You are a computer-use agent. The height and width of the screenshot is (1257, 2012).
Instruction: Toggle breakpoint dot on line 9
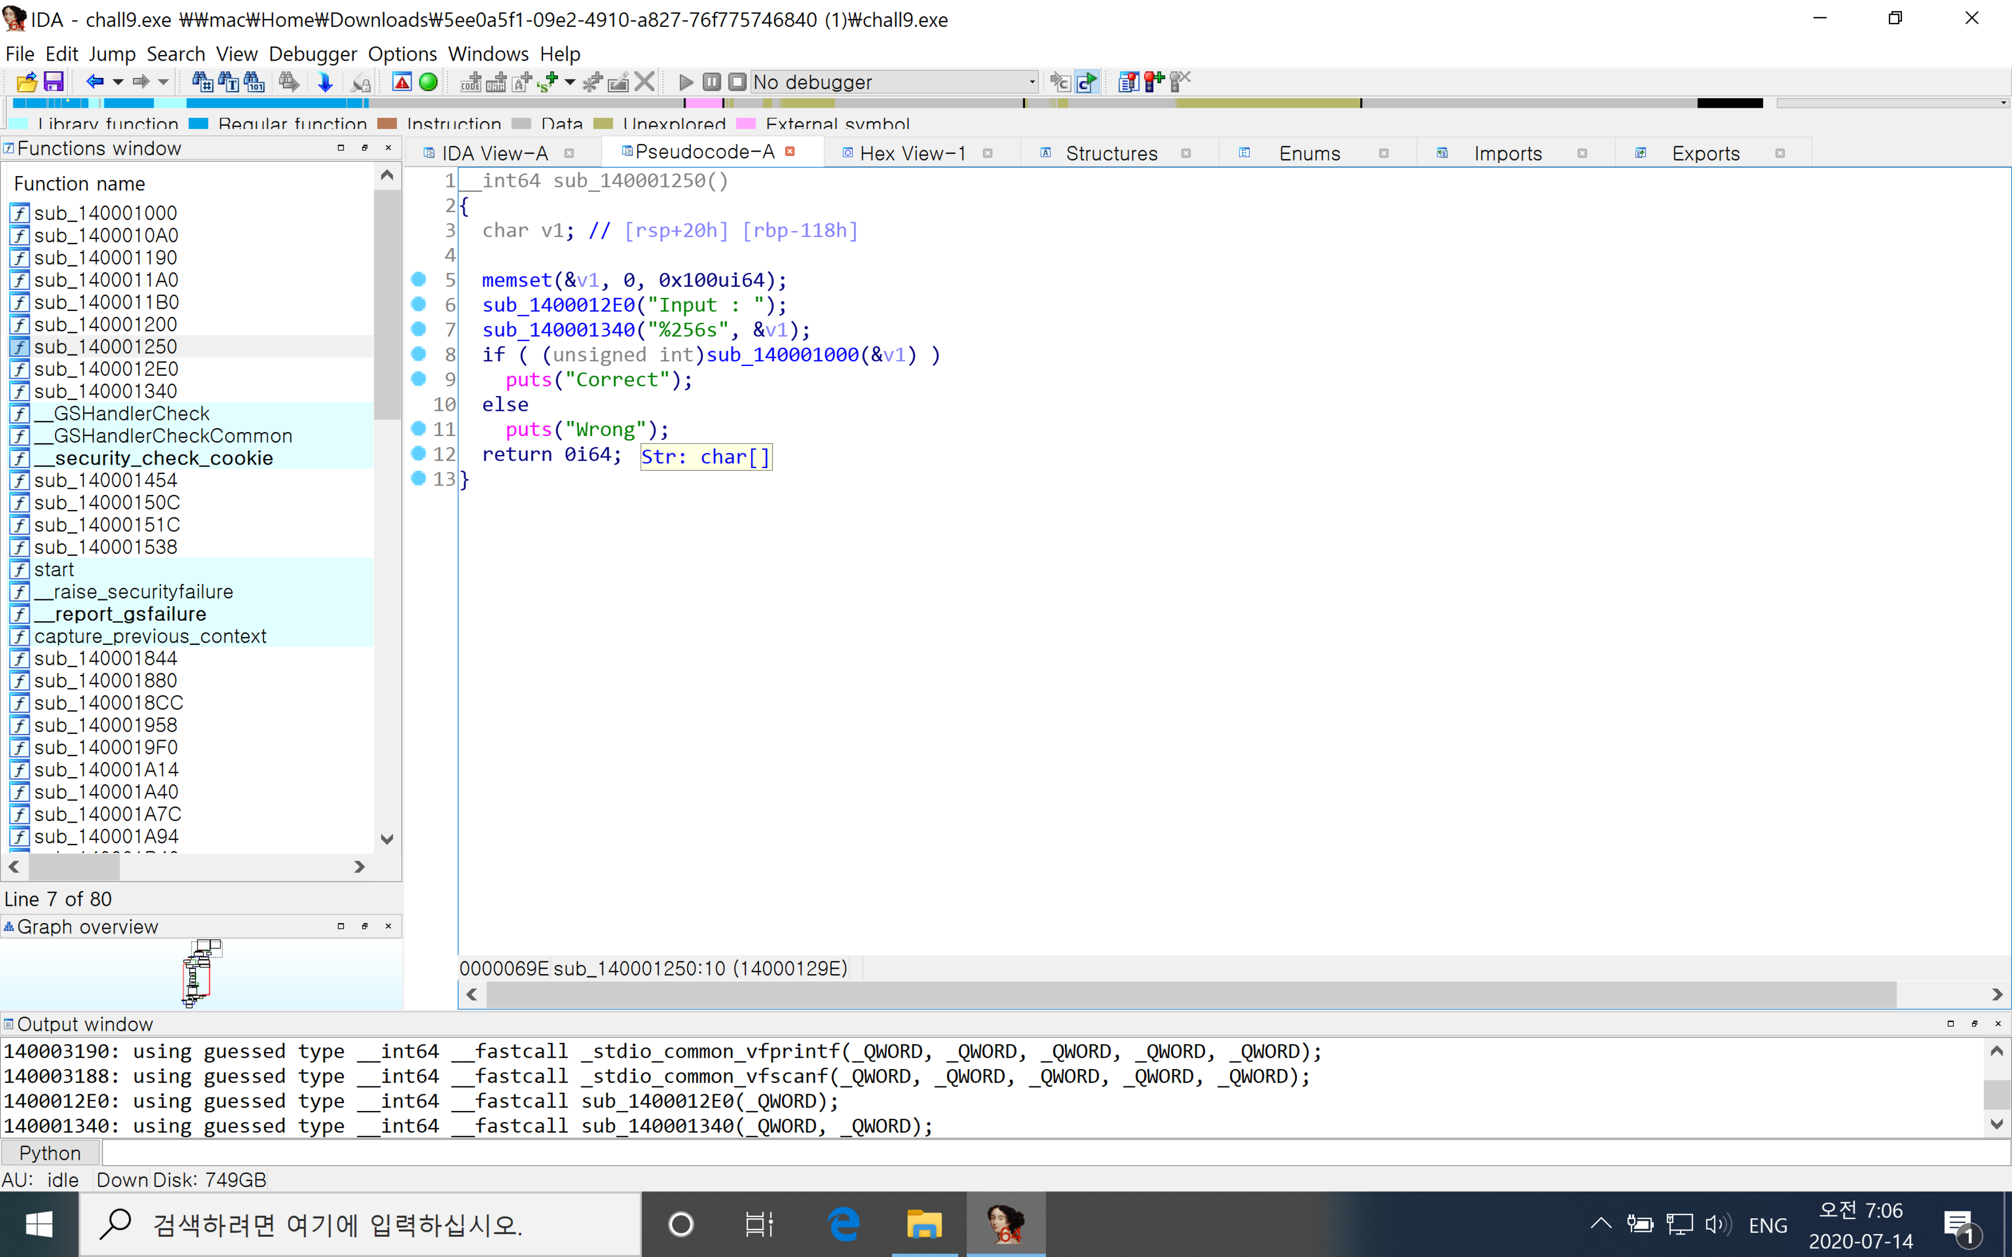[x=419, y=379]
